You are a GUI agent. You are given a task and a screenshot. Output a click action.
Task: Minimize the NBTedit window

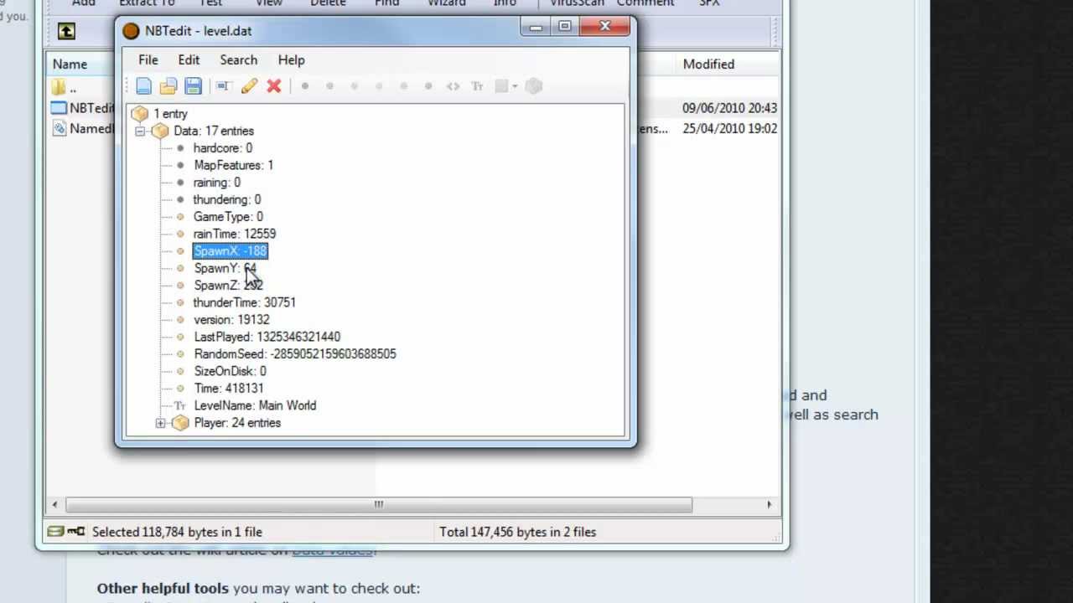536,28
